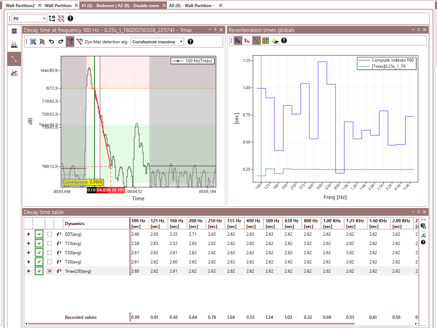Screen dimensions: 437x328
Task: Expand the Tmax(28)(avg) row with plus
Action: (28, 271)
